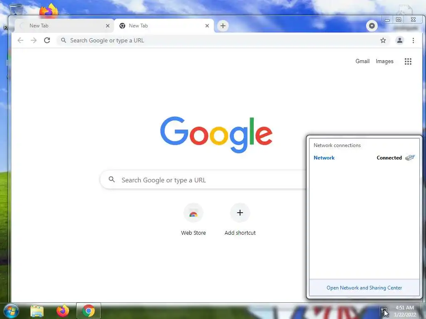426x319 pixels.
Task: Click the Recycle Bin desktop icon
Action: point(16,9)
